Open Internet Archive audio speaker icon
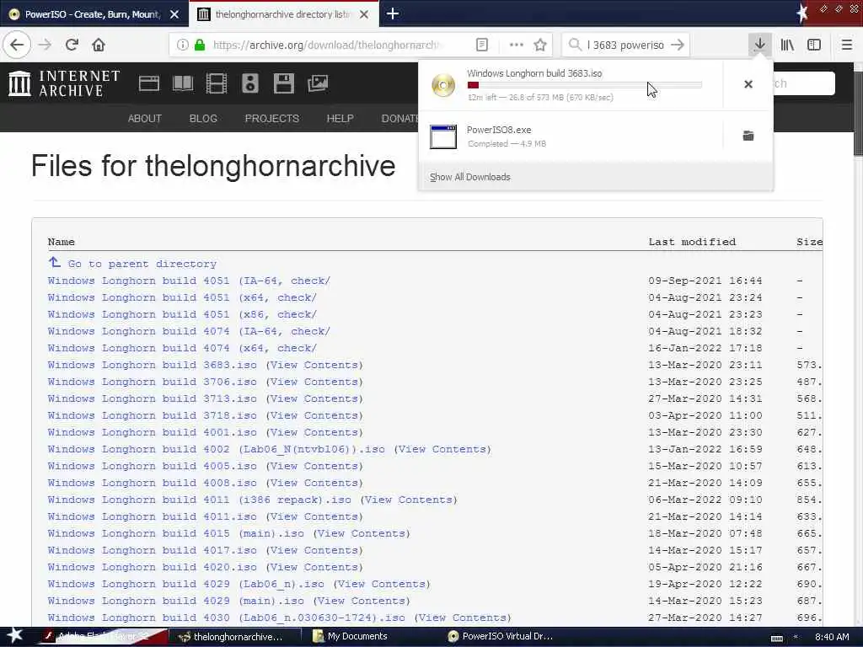This screenshot has height=647, width=863. click(249, 83)
